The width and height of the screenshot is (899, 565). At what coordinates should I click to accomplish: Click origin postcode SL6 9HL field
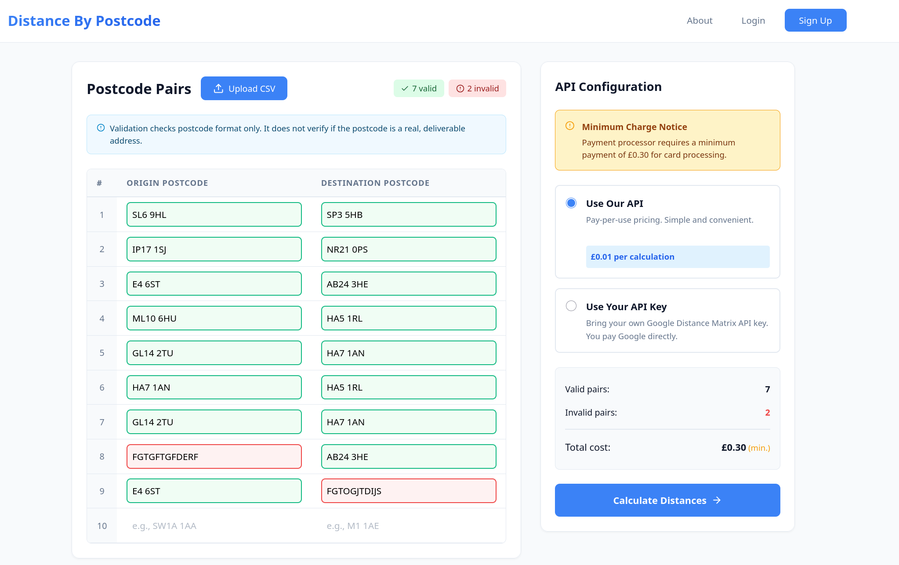[214, 214]
